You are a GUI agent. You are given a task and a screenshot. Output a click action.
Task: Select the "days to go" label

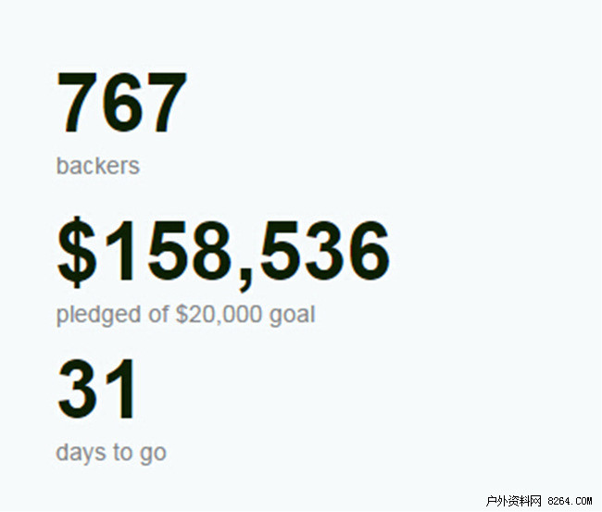pos(111,453)
